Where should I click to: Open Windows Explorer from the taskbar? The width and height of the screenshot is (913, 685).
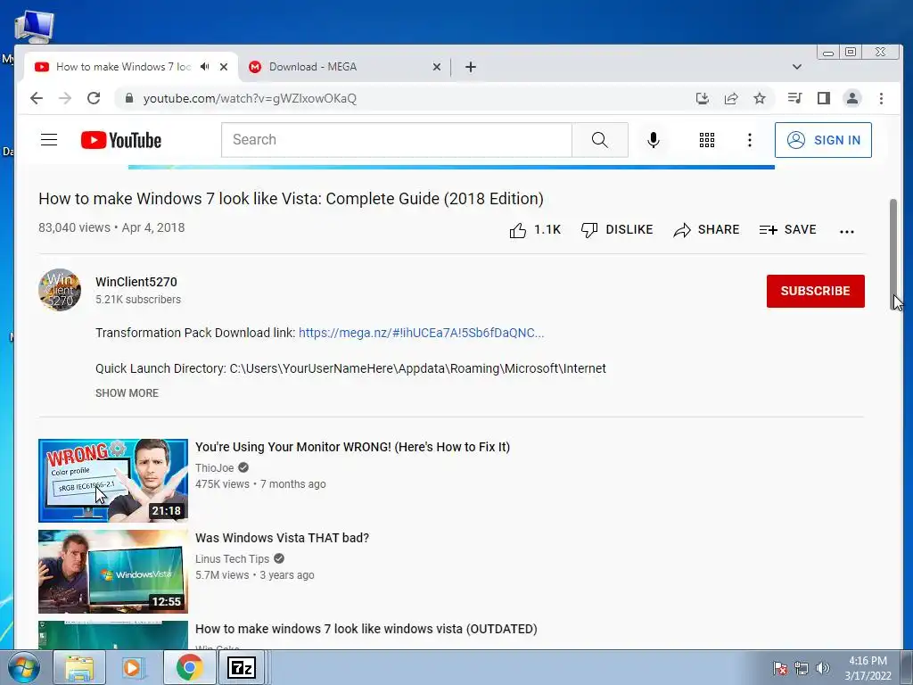click(x=79, y=667)
